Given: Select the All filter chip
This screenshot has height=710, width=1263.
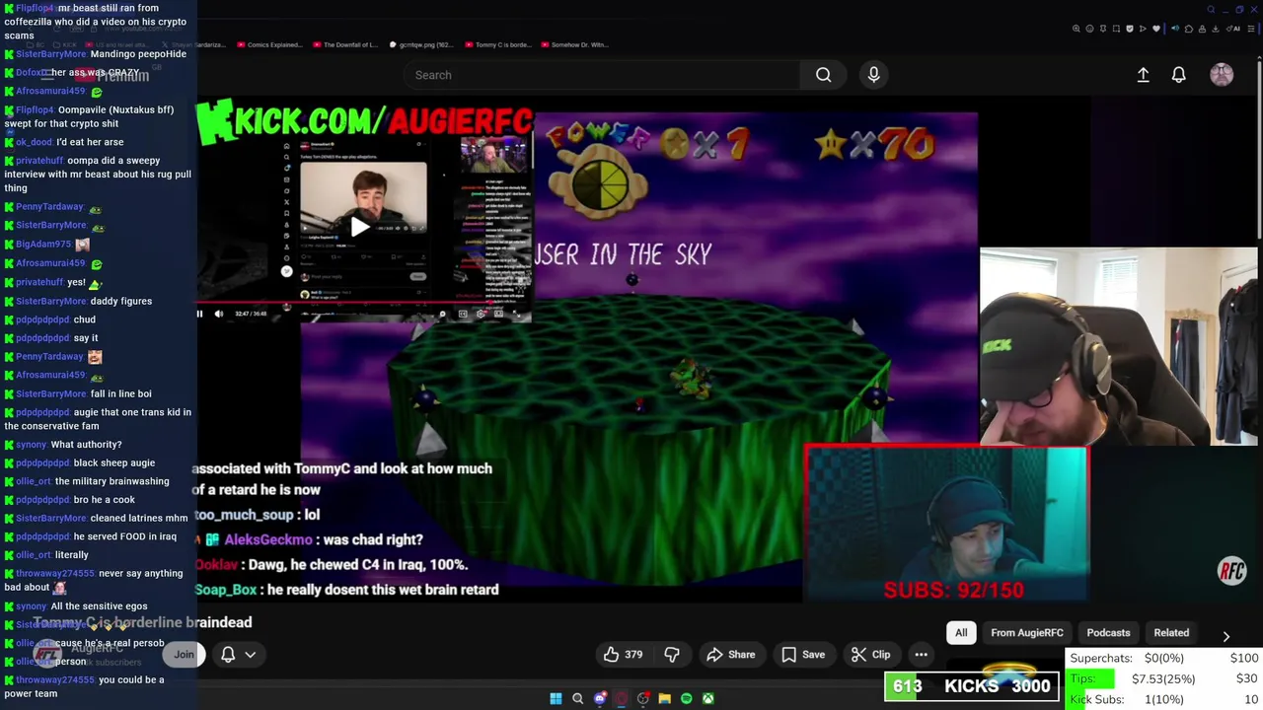Looking at the screenshot, I should tap(961, 632).
